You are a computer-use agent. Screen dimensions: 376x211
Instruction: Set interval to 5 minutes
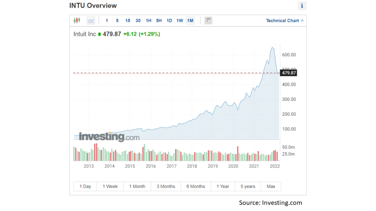pyautogui.click(x=117, y=21)
